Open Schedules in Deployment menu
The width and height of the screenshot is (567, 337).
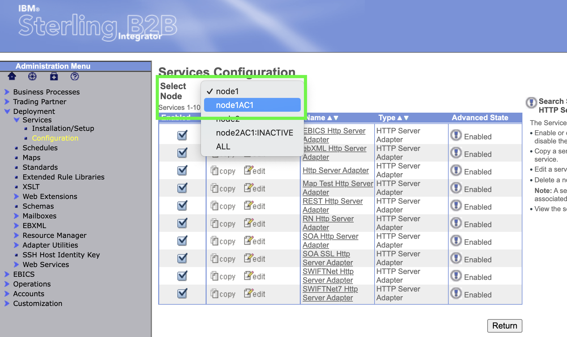[40, 148]
